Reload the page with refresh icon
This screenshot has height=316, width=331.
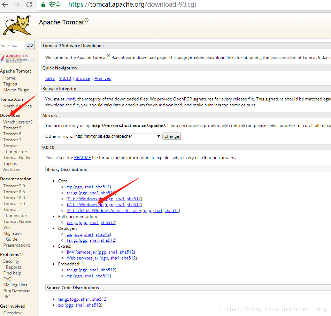coord(29,4)
